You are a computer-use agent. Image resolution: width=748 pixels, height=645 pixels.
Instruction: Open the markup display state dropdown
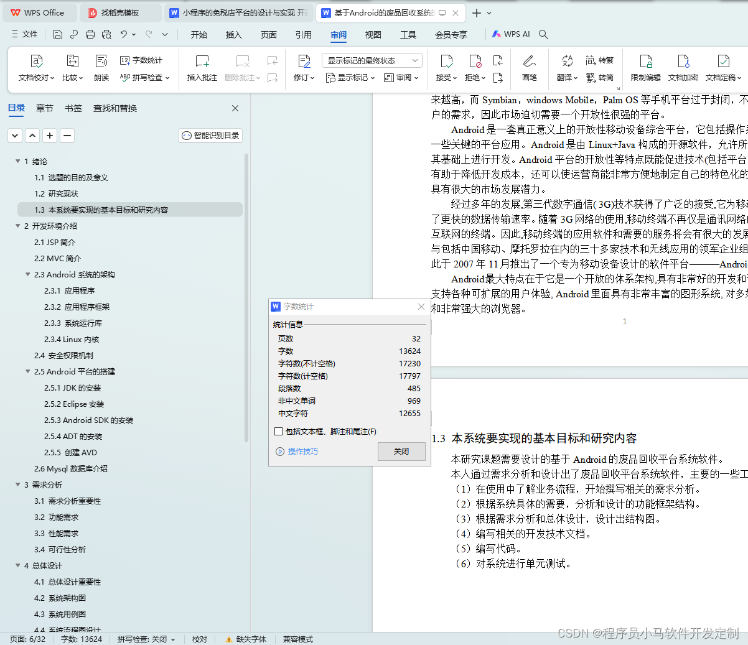coord(372,60)
